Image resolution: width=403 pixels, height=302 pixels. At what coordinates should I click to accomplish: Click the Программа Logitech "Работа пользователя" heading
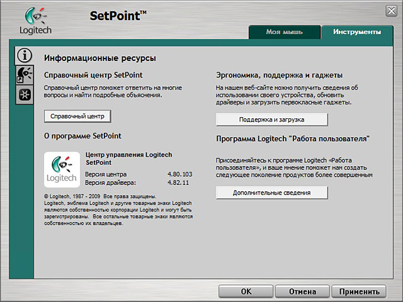[293, 138]
